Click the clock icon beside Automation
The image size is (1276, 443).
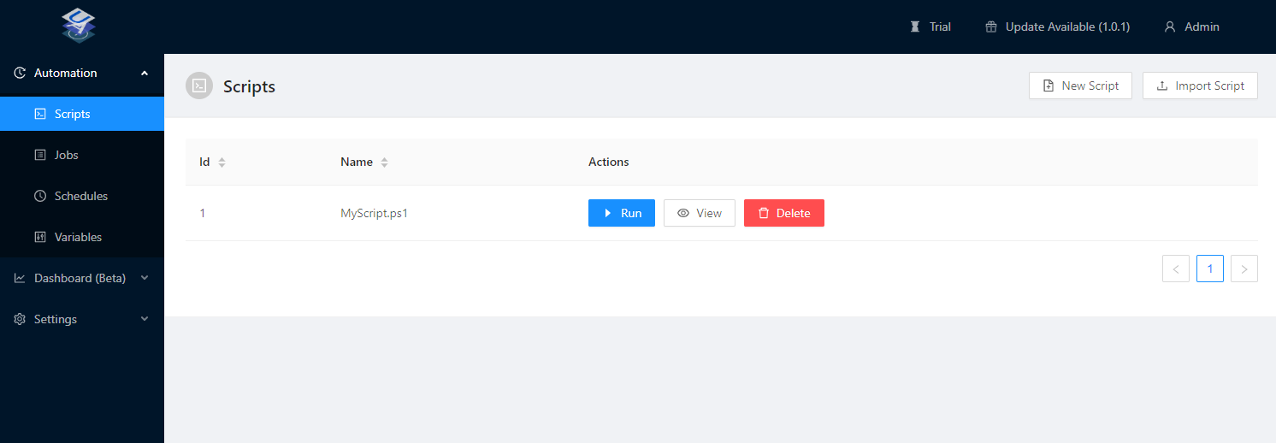click(x=21, y=73)
